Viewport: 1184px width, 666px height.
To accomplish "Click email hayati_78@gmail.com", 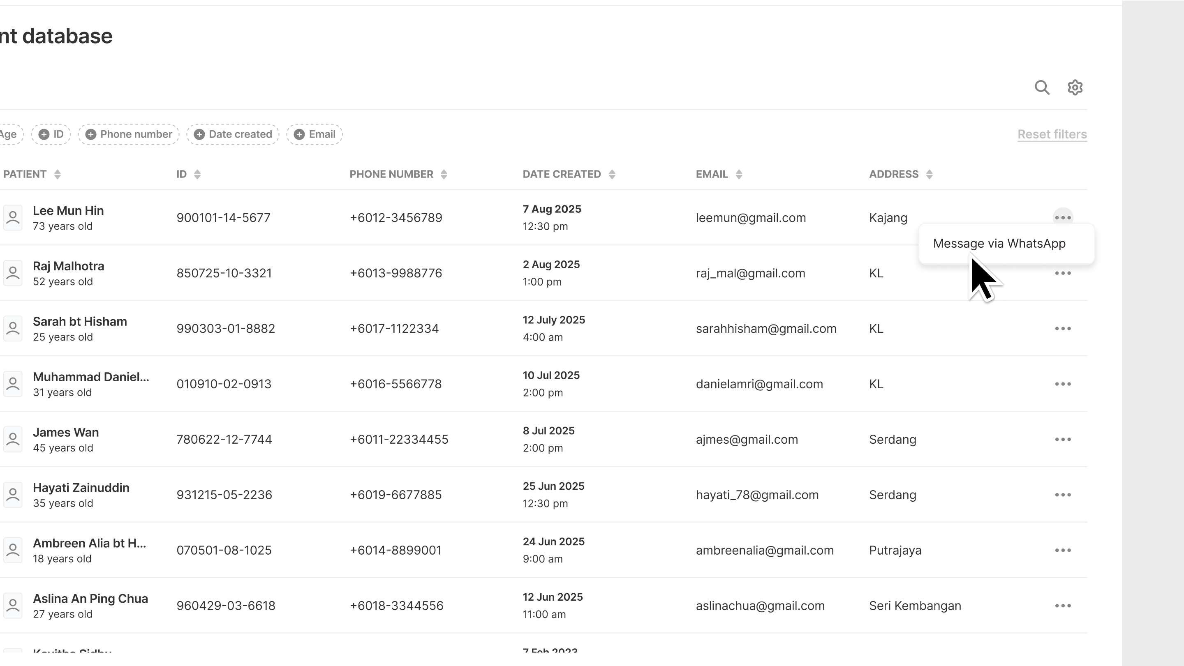I will (x=757, y=495).
